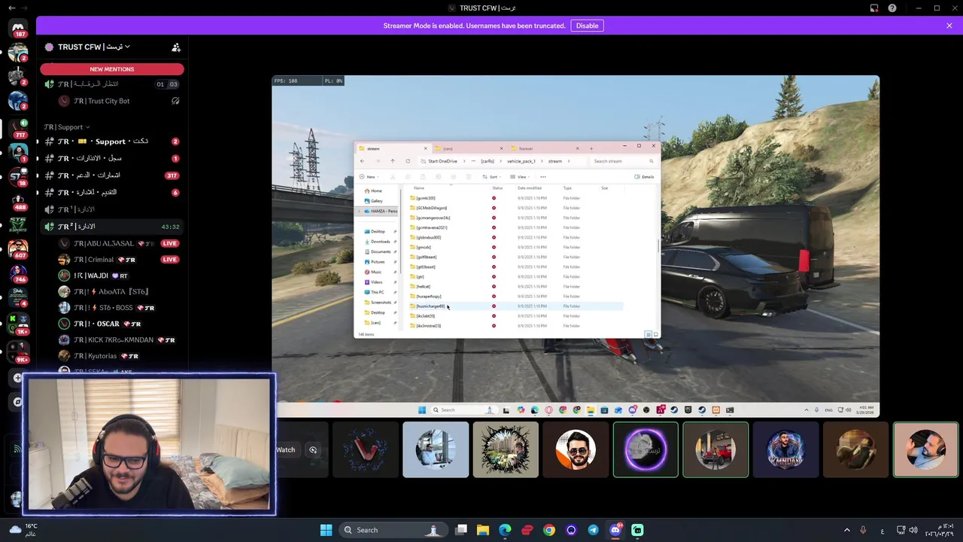Open the Support تكت text channel
The height and width of the screenshot is (542, 963).
click(111, 142)
